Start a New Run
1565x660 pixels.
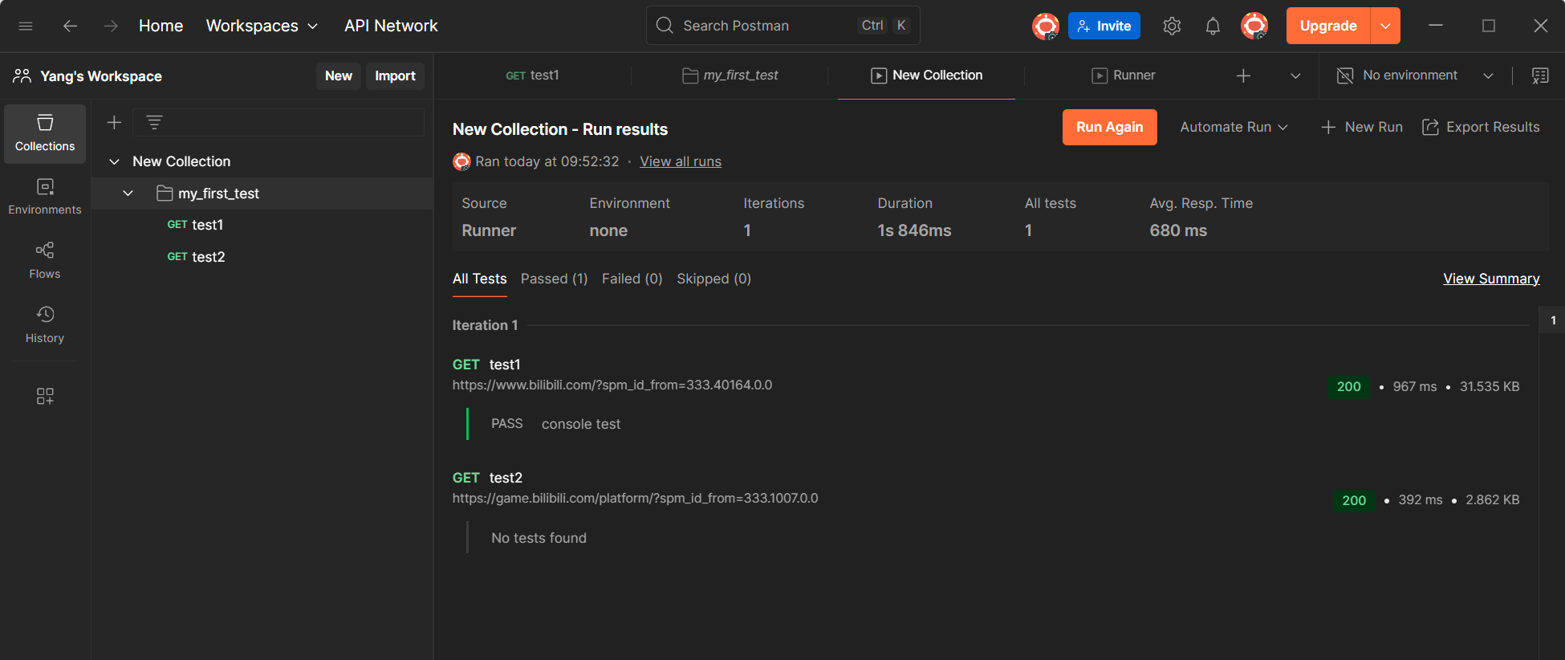pyautogui.click(x=1362, y=127)
